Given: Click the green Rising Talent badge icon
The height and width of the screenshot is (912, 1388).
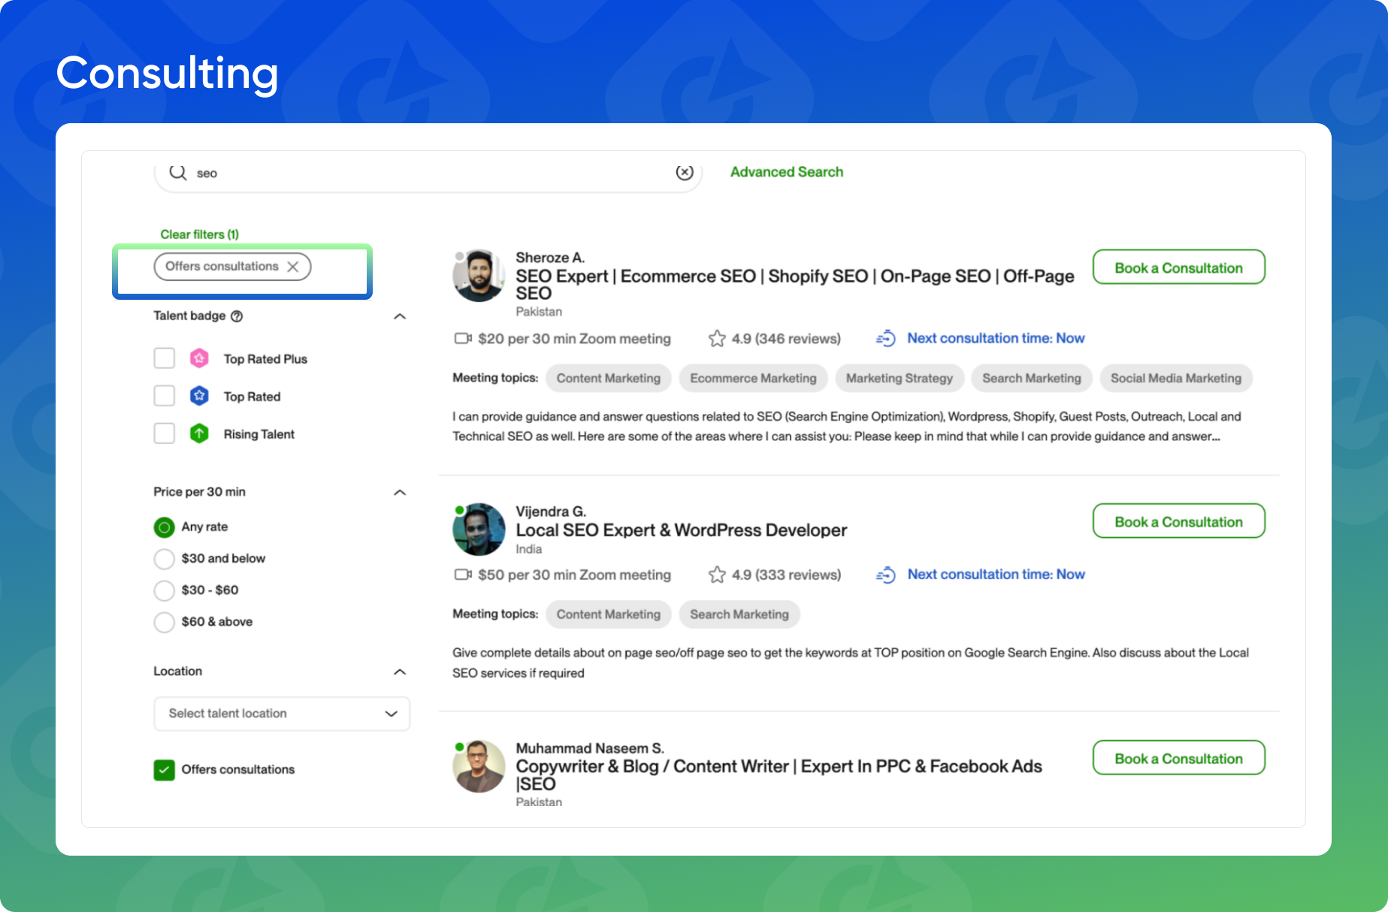Looking at the screenshot, I should pyautogui.click(x=199, y=433).
